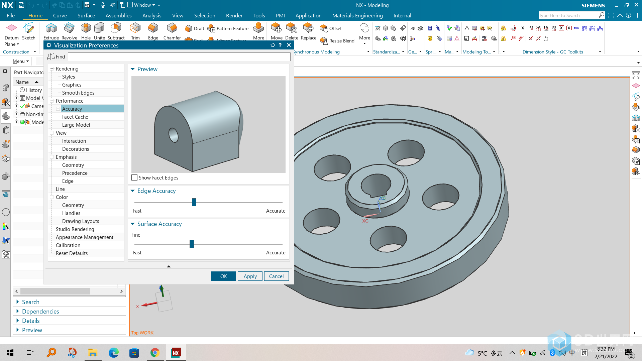Open the Menu dropdown

point(17,61)
